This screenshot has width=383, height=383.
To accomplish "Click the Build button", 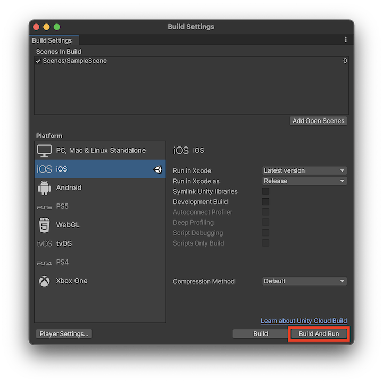I will [x=261, y=334].
